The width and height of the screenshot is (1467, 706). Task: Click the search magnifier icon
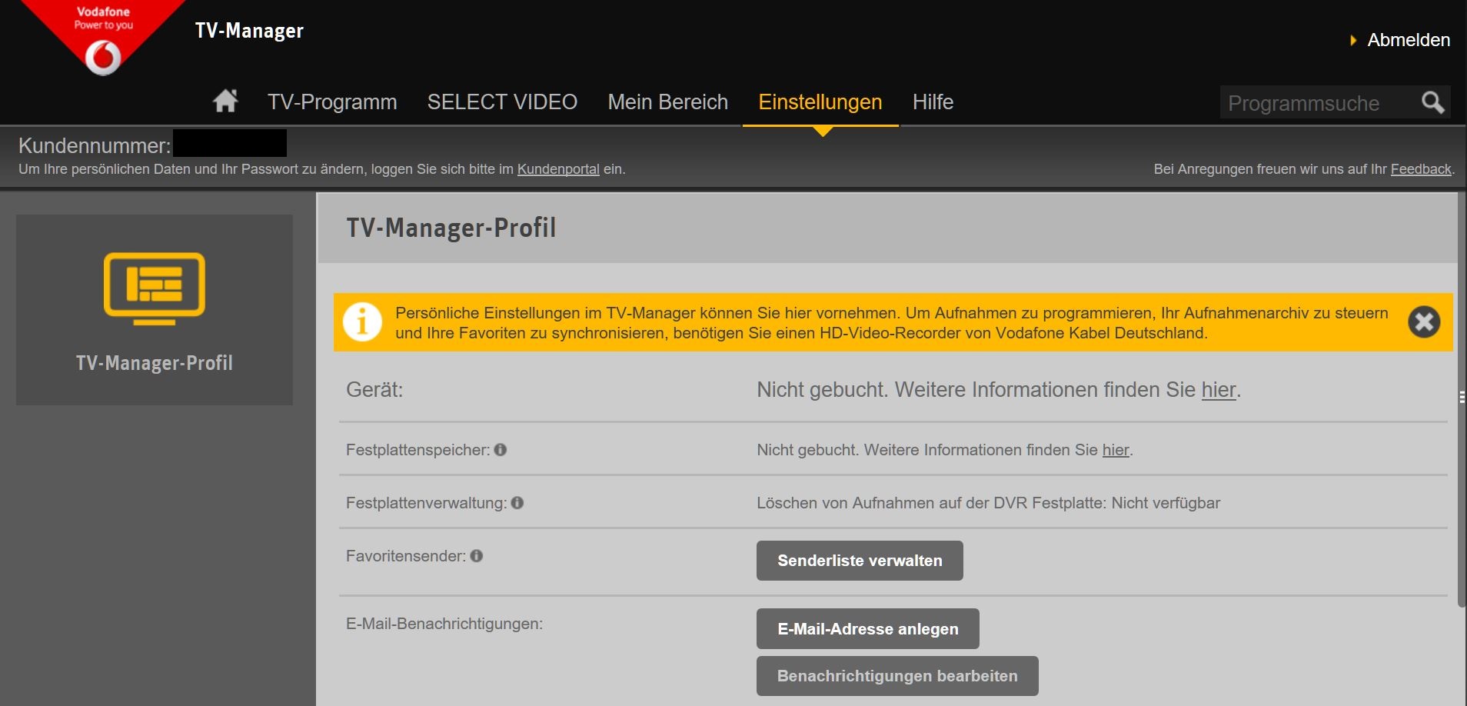pyautogui.click(x=1432, y=102)
